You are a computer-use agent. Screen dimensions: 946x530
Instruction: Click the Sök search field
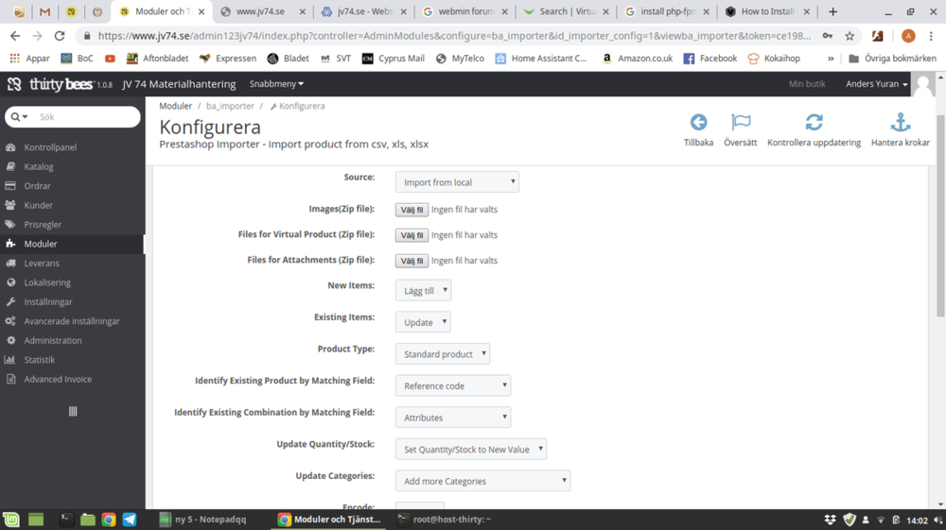85,117
